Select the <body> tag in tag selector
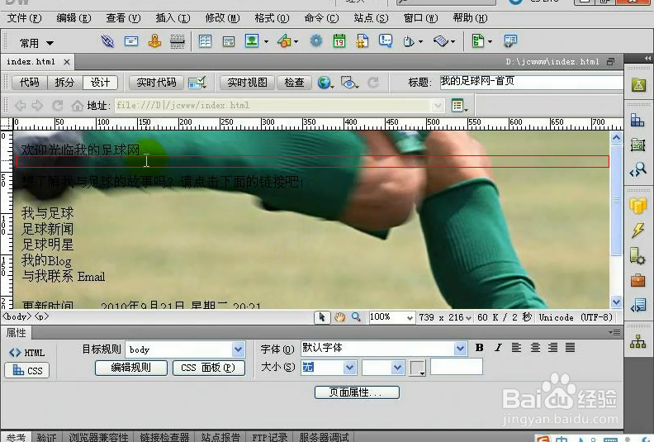Screen dimensions: 654x442 click(x=17, y=316)
